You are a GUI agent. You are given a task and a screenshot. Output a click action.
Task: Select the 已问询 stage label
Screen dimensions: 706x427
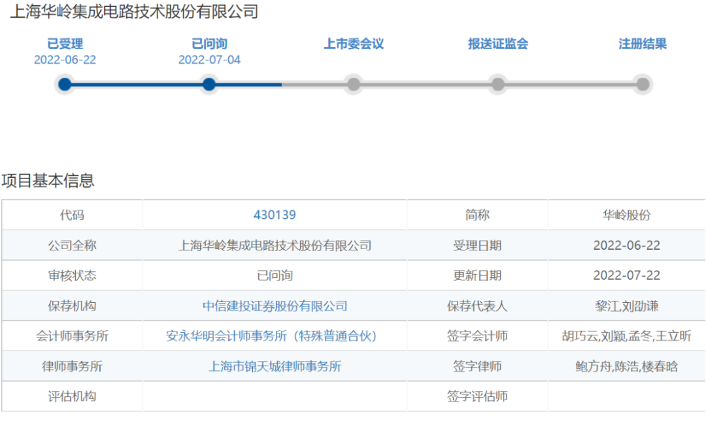209,44
